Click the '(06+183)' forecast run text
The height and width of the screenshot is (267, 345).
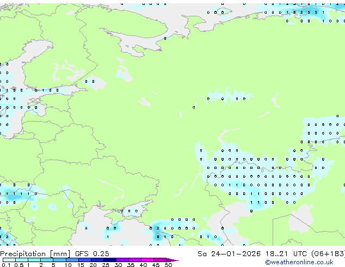(x=328, y=254)
